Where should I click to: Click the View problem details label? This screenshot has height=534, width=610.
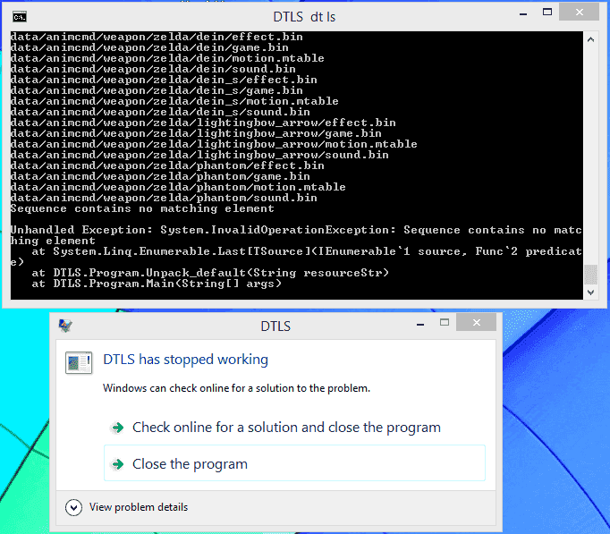point(139,507)
